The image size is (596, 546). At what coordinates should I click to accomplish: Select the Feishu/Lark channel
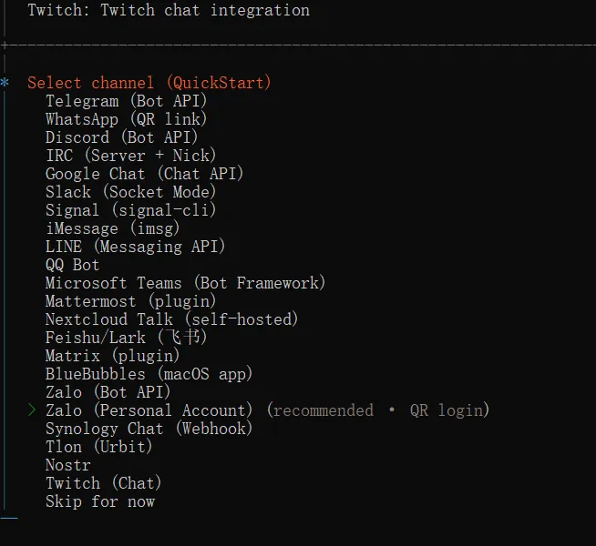point(126,338)
